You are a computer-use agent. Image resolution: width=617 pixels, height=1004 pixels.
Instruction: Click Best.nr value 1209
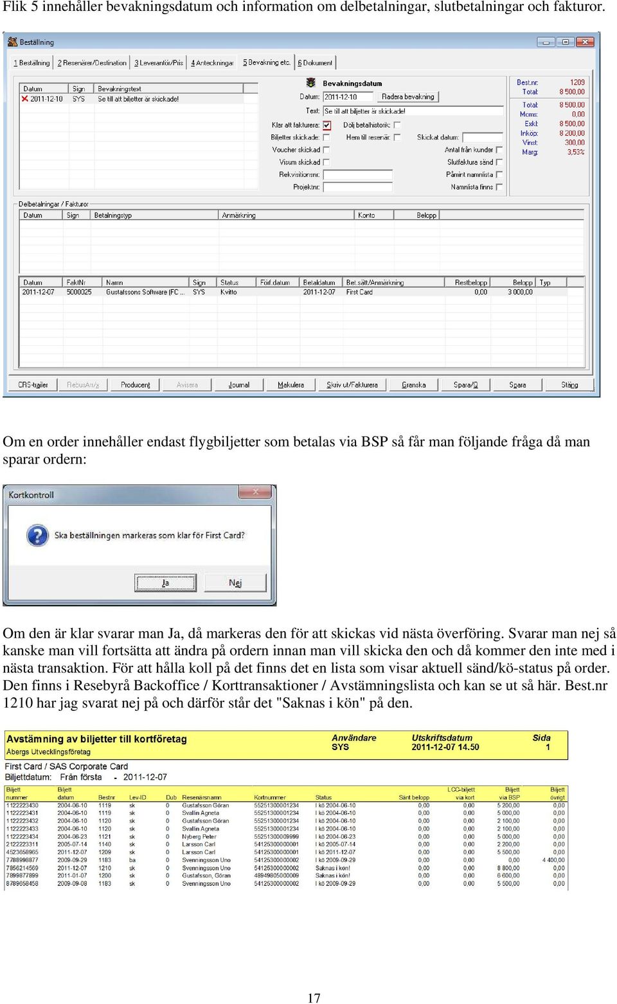pos(577,82)
